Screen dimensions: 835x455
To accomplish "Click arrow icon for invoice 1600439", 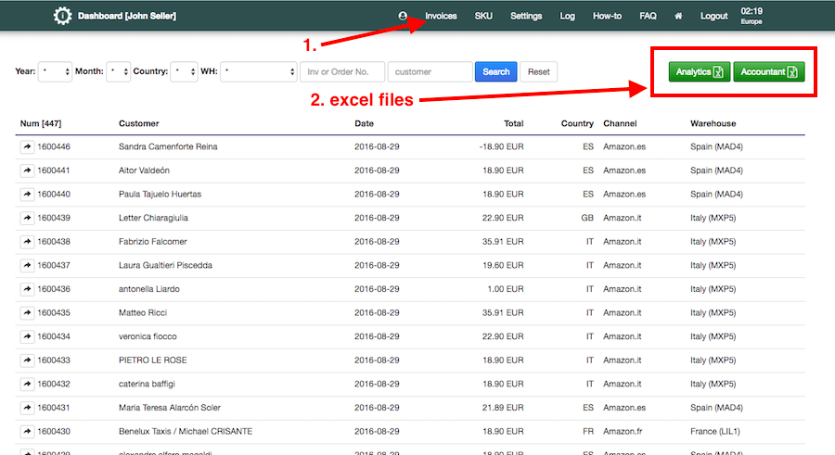I will (27, 218).
